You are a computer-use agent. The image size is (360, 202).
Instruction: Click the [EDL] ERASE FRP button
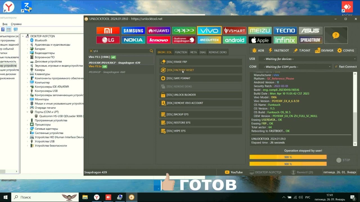point(201,62)
